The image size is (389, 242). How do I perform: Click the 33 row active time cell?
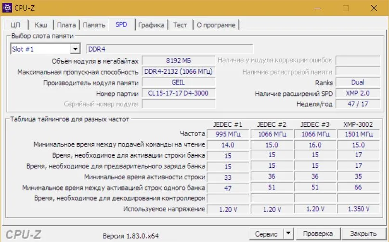pyautogui.click(x=228, y=177)
